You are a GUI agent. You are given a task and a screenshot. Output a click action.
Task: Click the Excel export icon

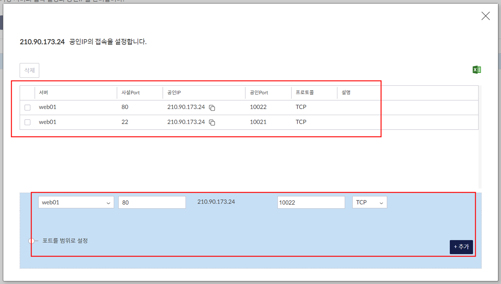(476, 70)
